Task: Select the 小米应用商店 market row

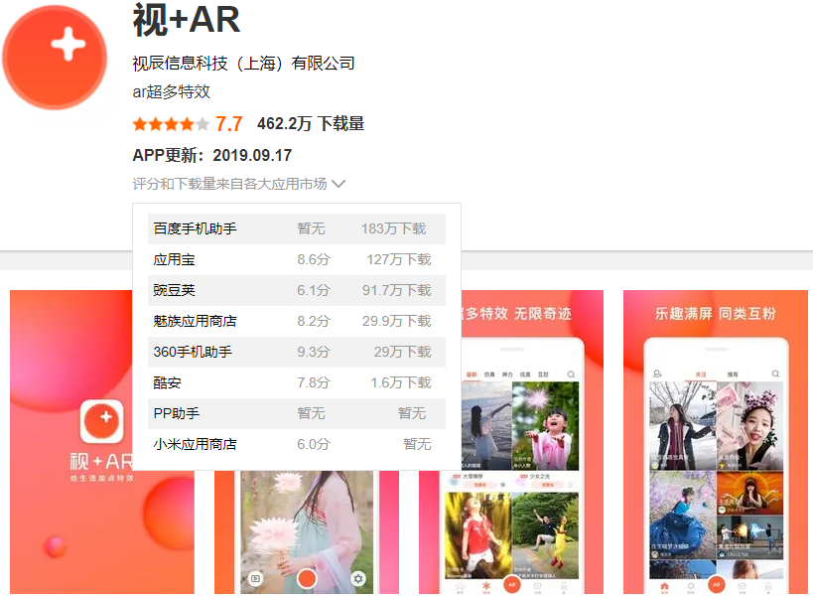Action: click(297, 444)
